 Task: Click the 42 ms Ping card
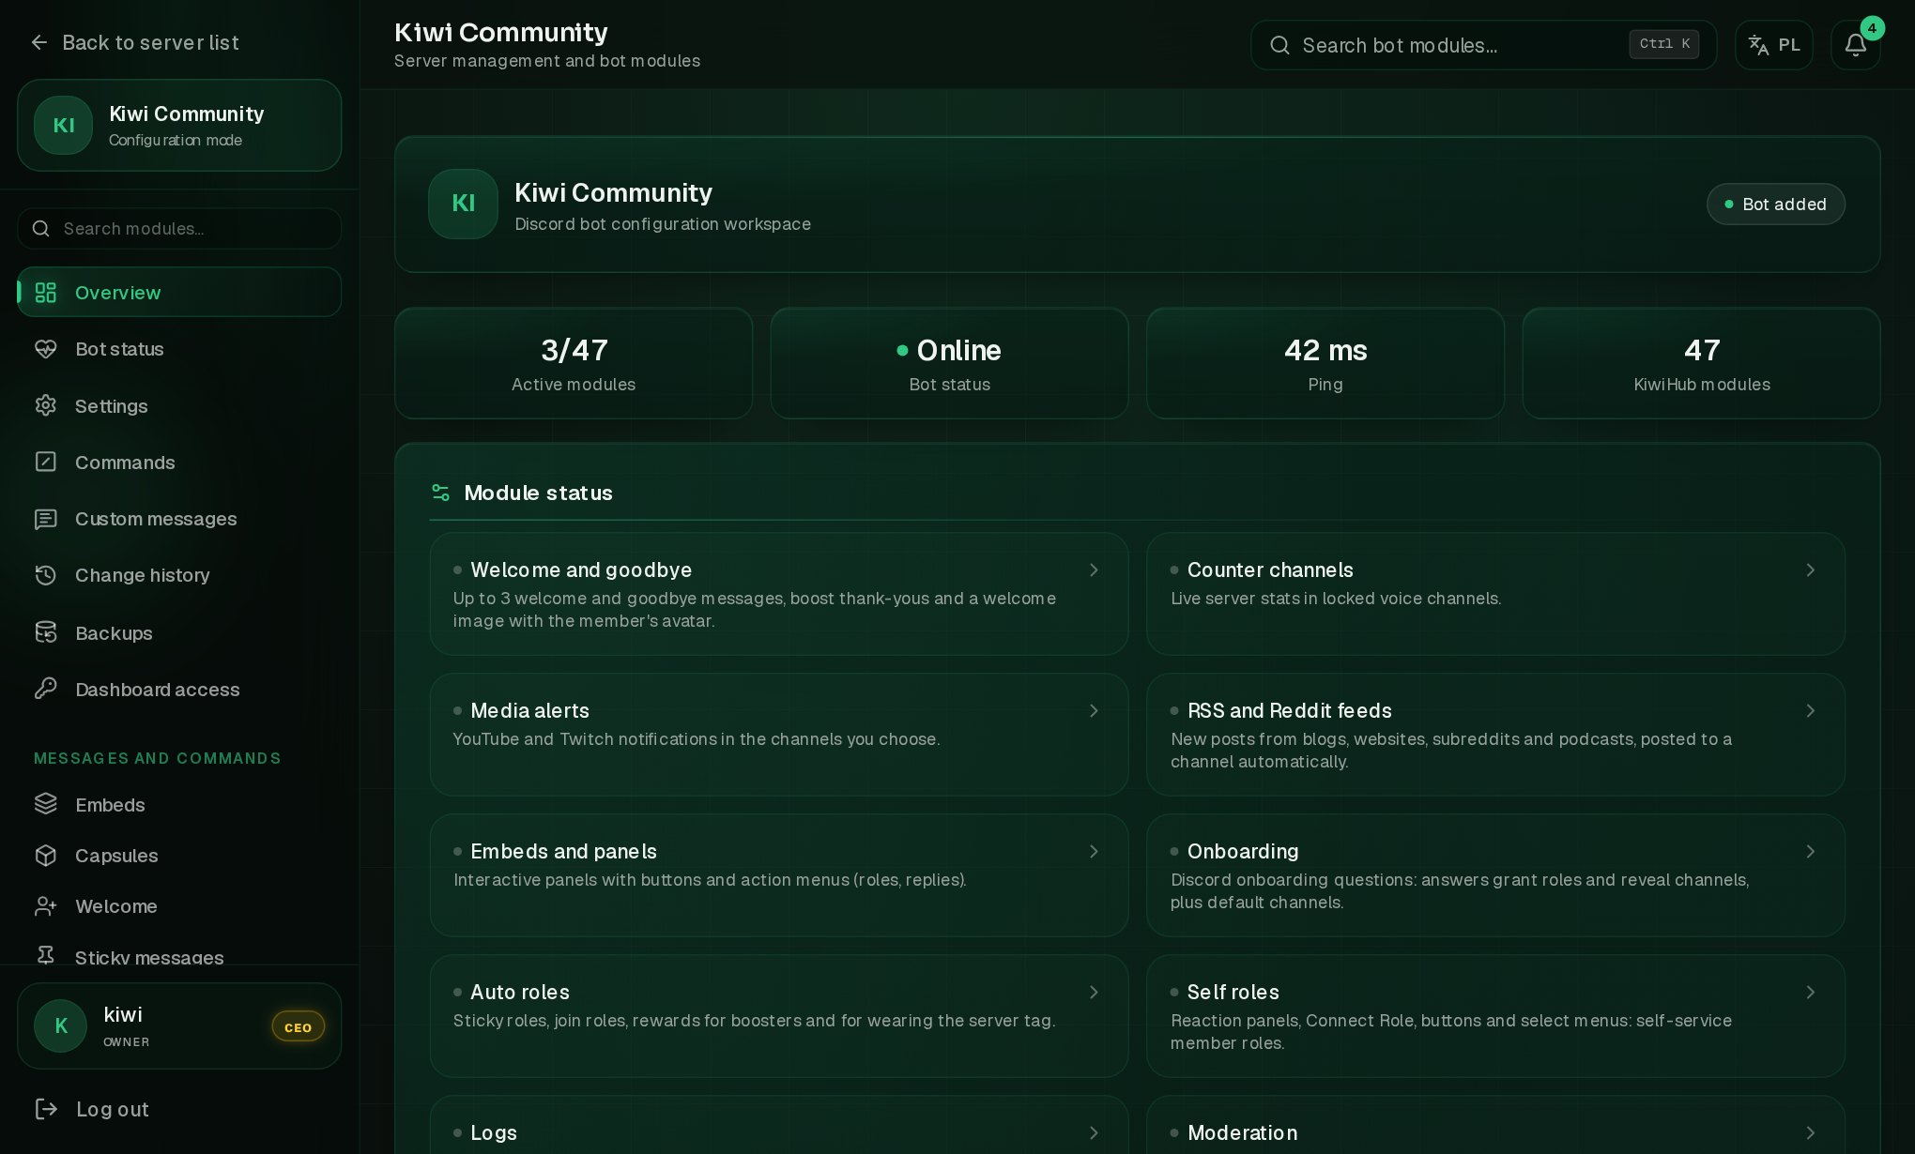point(1325,363)
